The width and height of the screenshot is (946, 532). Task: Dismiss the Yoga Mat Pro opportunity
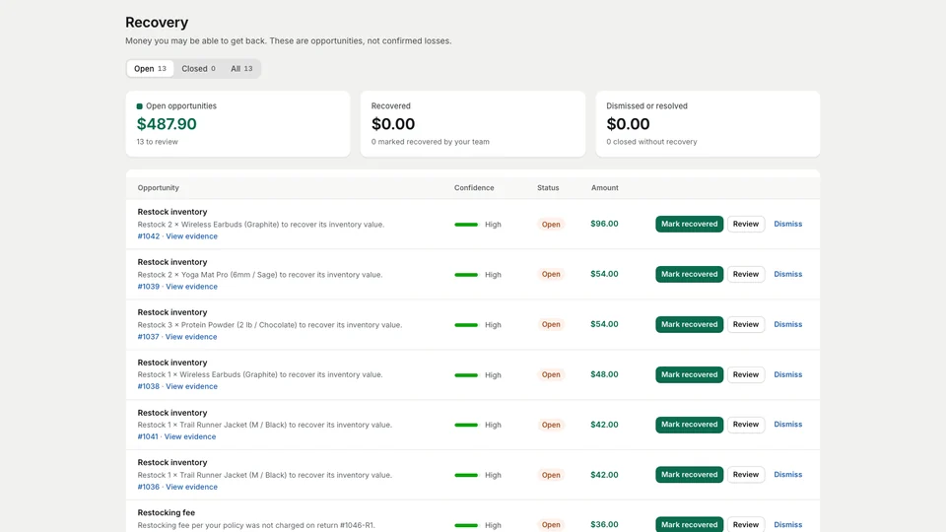(x=788, y=274)
